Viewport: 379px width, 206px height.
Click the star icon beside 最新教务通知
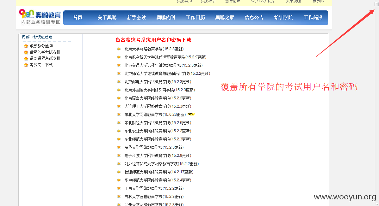click(x=26, y=46)
